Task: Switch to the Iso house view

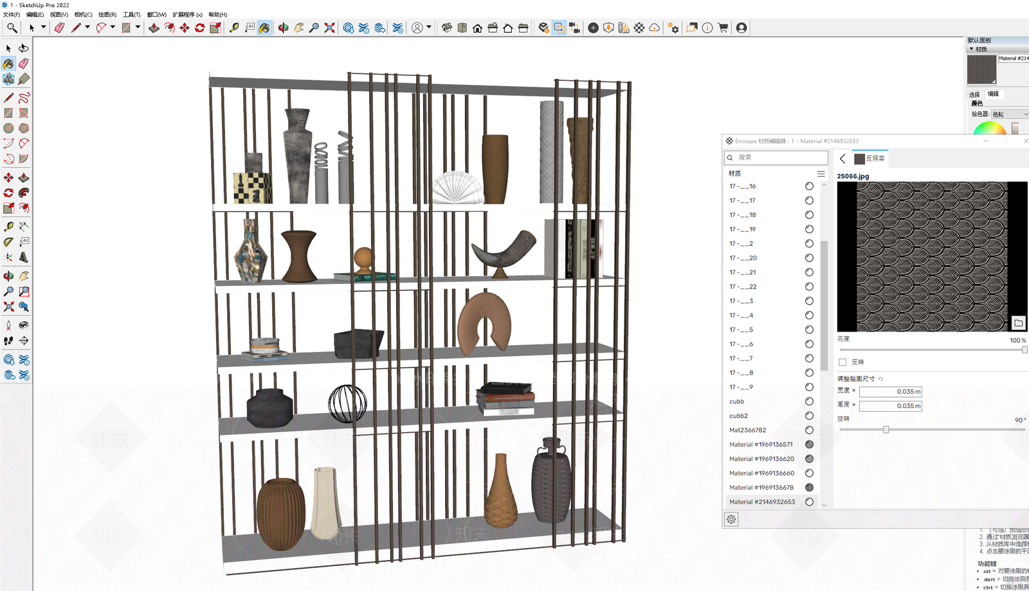Action: tap(446, 28)
